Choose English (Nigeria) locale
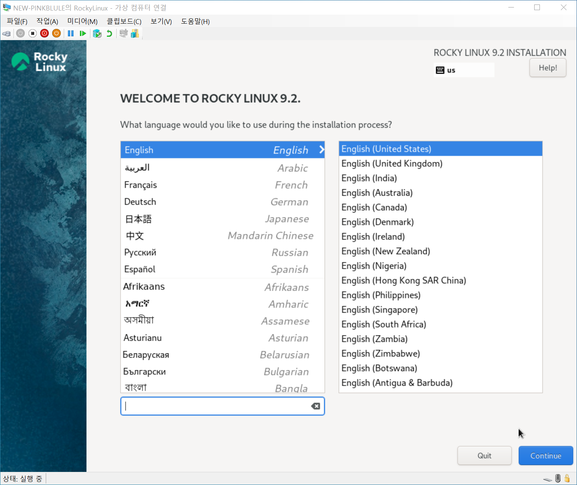This screenshot has height=485, width=577. [x=440, y=266]
